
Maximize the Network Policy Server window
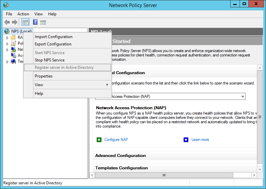pyautogui.click(x=244, y=4)
